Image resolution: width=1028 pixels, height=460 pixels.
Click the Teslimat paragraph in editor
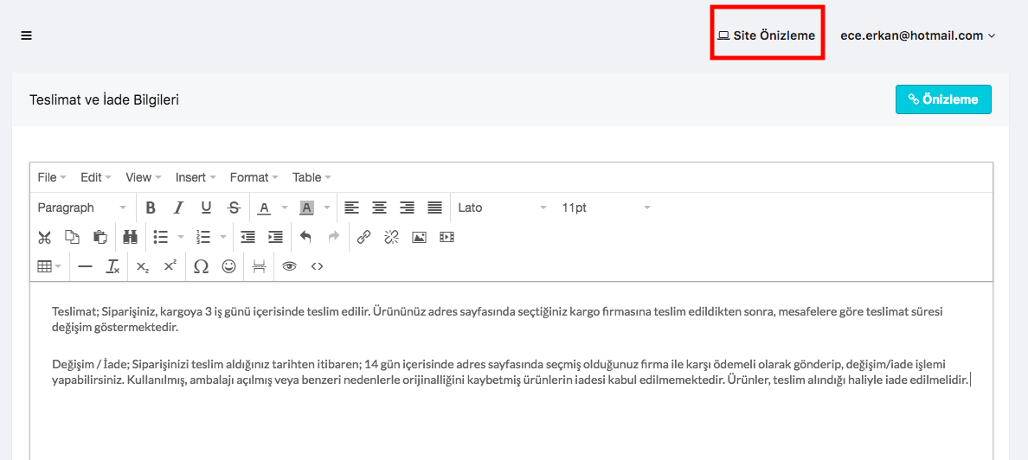tap(497, 319)
